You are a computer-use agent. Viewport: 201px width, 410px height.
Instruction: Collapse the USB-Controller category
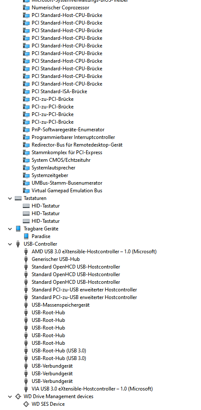point(10,244)
